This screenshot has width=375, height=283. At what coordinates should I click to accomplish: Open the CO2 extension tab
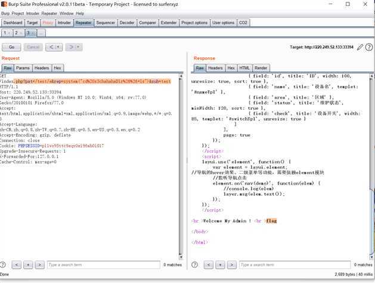point(243,23)
